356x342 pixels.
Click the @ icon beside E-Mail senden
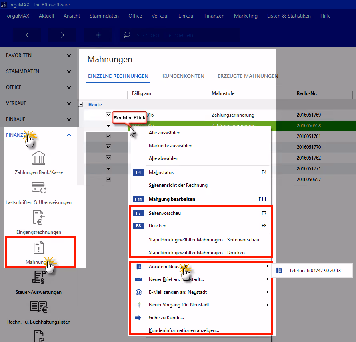pyautogui.click(x=138, y=292)
